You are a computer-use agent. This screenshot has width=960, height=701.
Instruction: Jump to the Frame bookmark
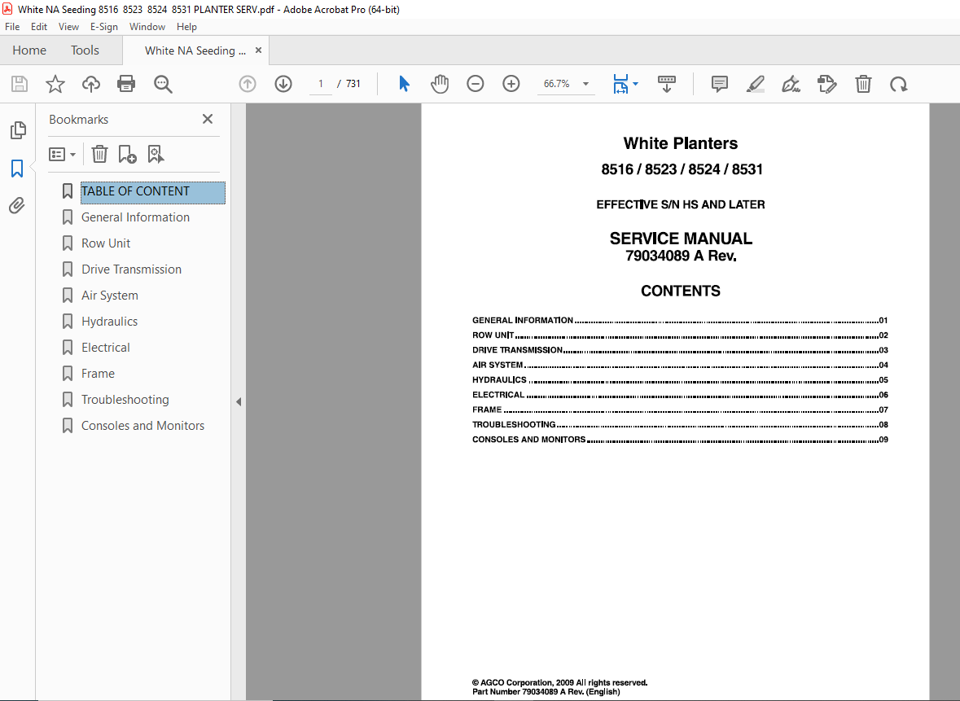[x=98, y=374]
